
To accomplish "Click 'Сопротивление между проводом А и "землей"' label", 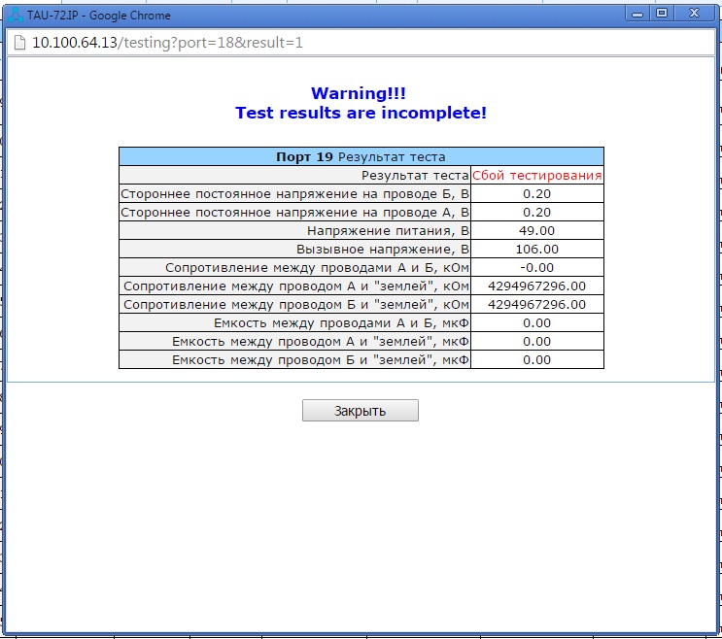I will coord(296,286).
